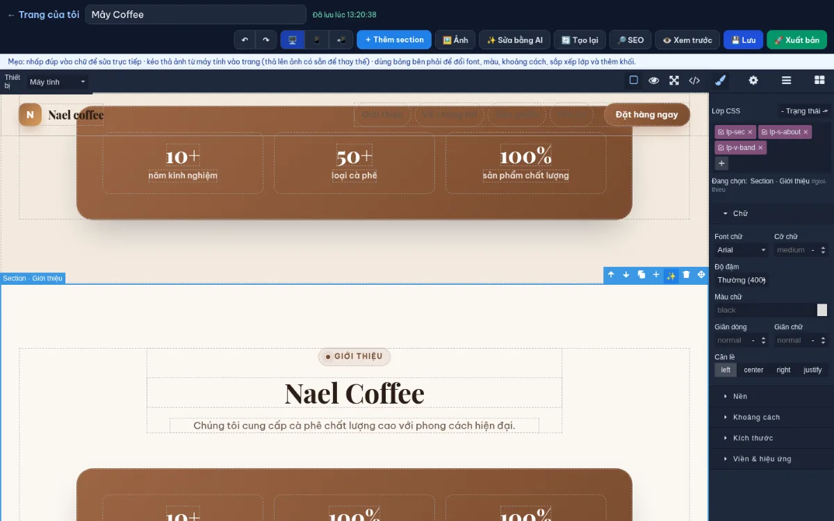Click the redo arrow icon

(265, 40)
